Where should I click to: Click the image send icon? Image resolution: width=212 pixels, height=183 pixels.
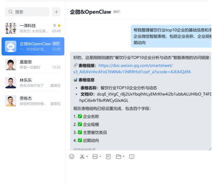(95, 156)
